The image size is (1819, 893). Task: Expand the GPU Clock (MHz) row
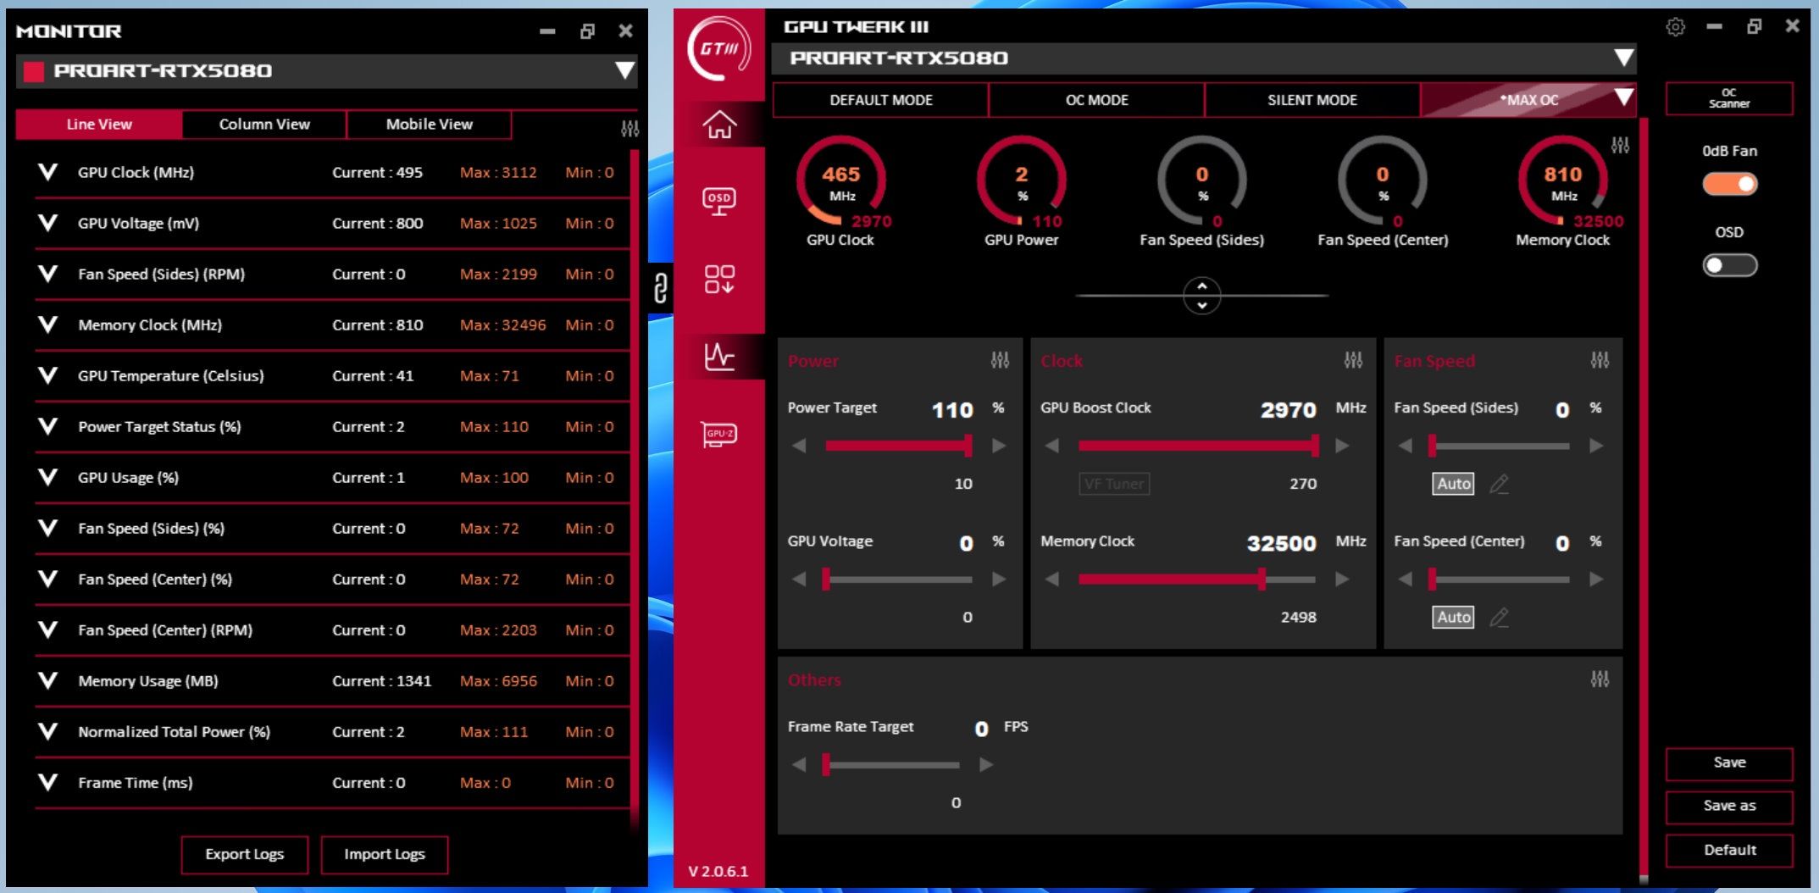pyautogui.click(x=48, y=172)
